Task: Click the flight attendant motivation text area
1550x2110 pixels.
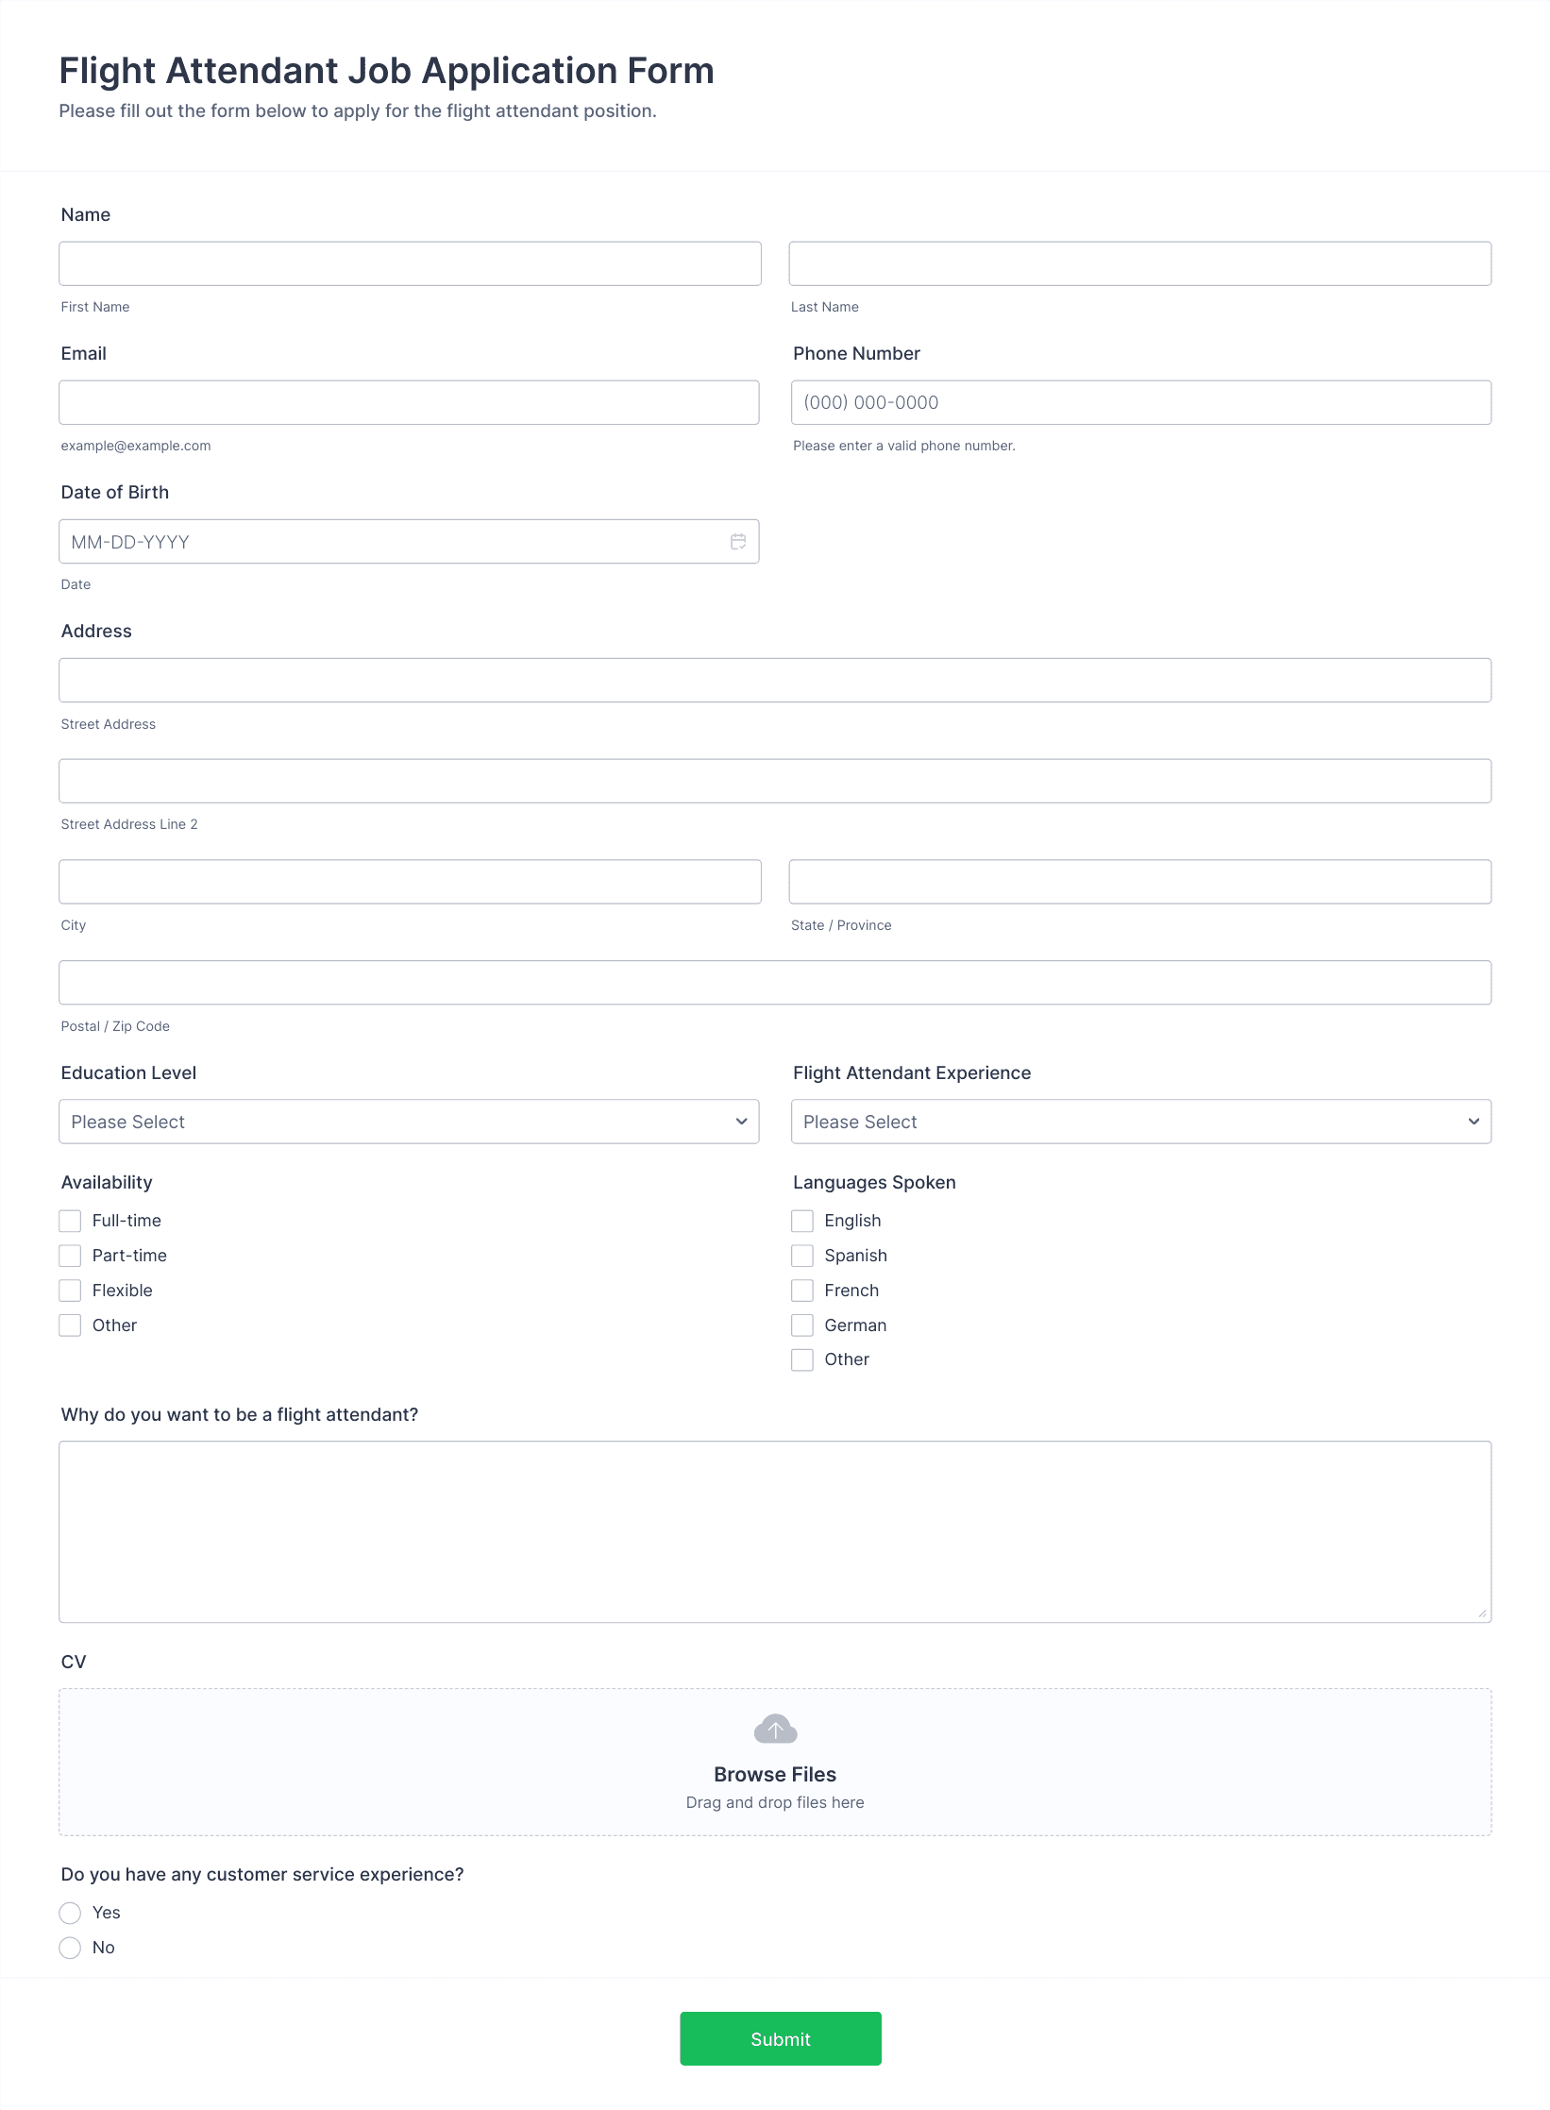Action: click(x=775, y=1532)
